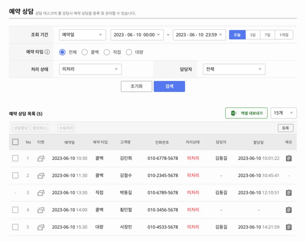306x242 pixels.
Task: Open the 담당자 dropdown set to 전체
Action: pos(234,69)
